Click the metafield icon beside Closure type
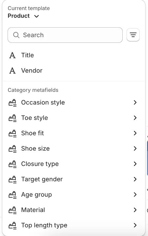The width and height of the screenshot is (148, 236). [12, 164]
